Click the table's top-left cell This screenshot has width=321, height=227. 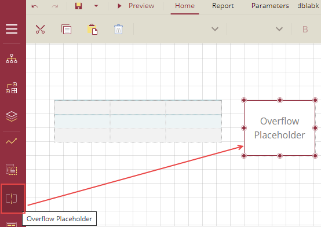click(82, 108)
